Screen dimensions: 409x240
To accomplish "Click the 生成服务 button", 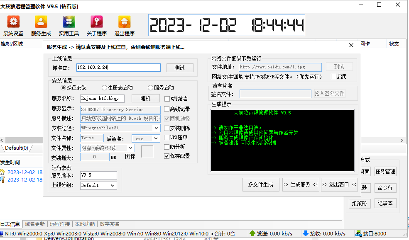I will (301, 185).
